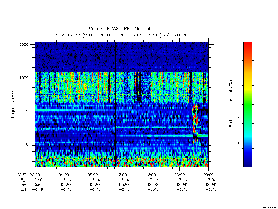Click the color bar "4" tick label
Viewport: 278px width, 209px height.
pos(238,117)
